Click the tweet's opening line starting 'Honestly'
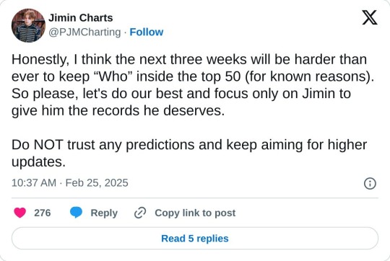The image size is (390, 261). coord(189,60)
